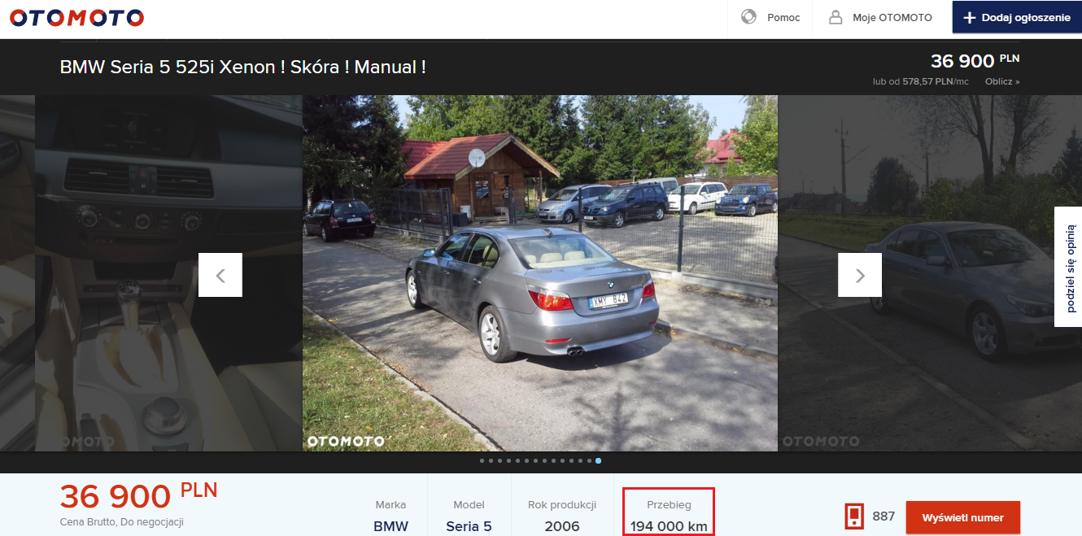Click the lub od 578,57 PLN/mc text
The width and height of the screenshot is (1082, 536).
921,81
